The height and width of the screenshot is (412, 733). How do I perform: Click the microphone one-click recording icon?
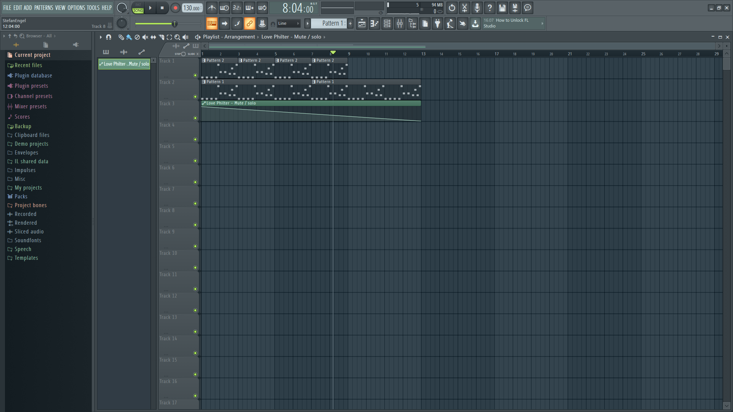(x=477, y=8)
